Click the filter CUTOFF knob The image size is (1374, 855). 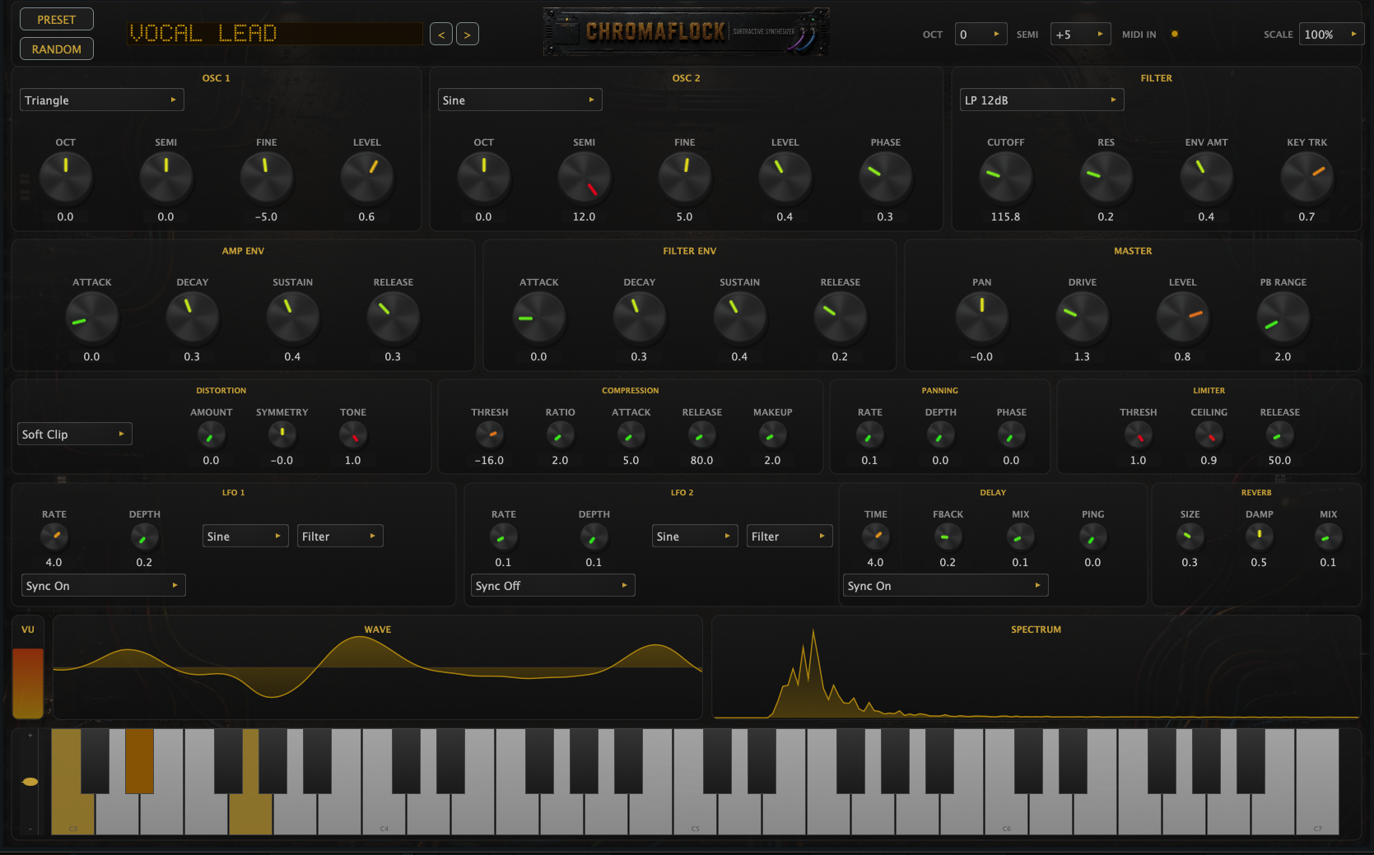1006,177
